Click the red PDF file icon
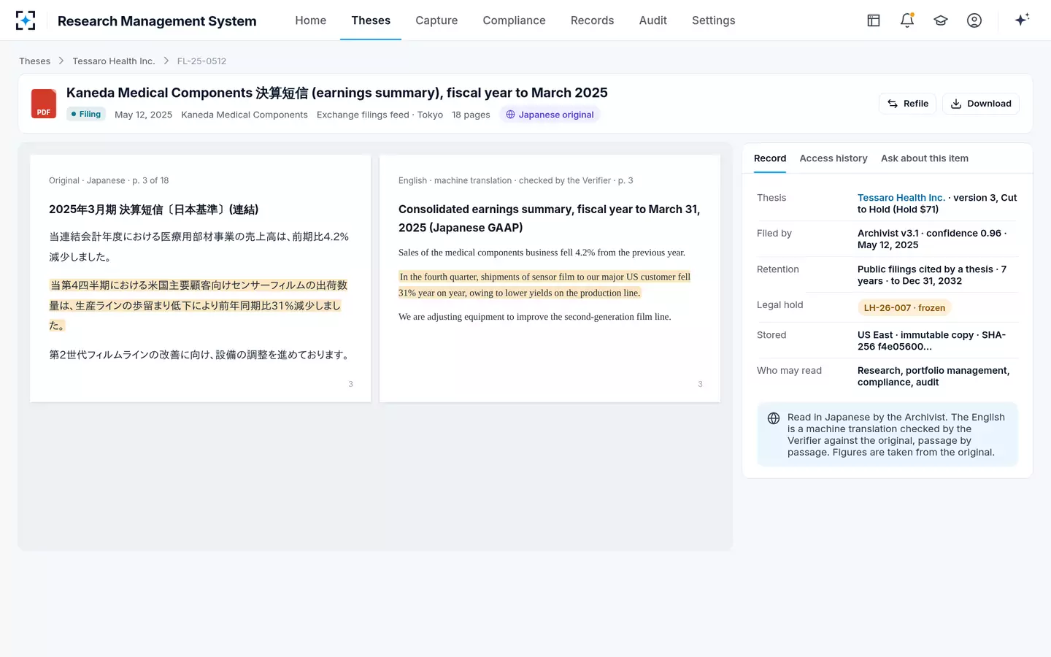This screenshot has height=657, width=1051. coord(44,104)
